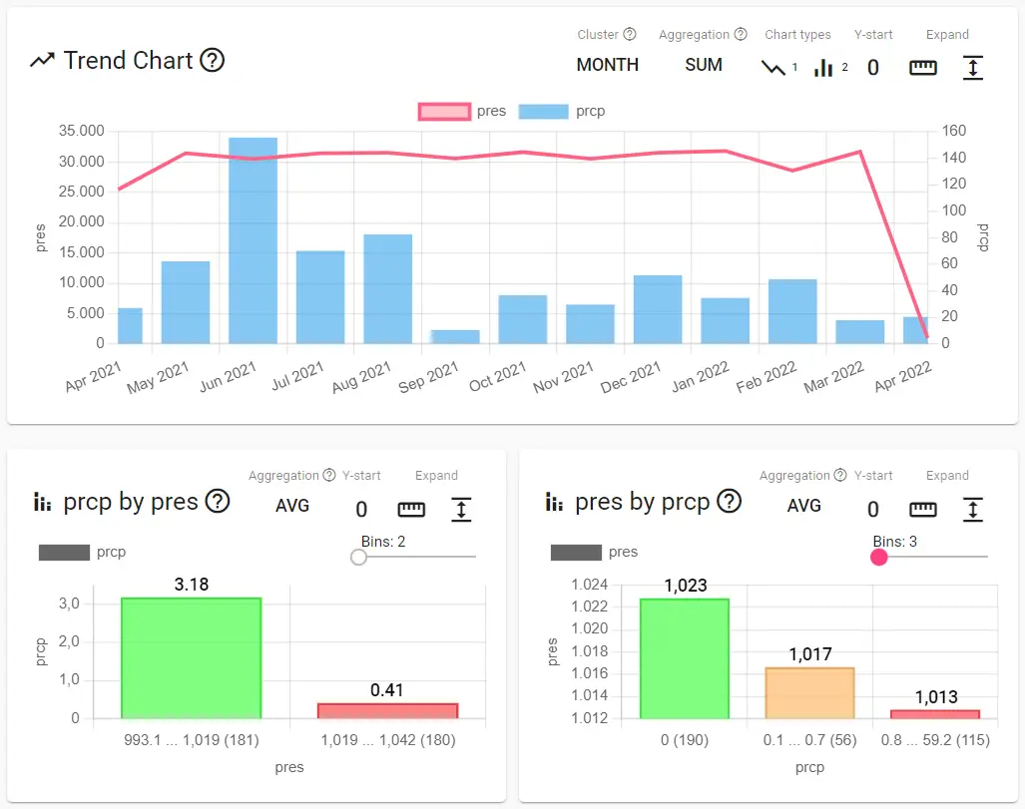This screenshot has width=1025, height=809.
Task: Open help for Trend Chart Aggregation
Action: coord(741,34)
